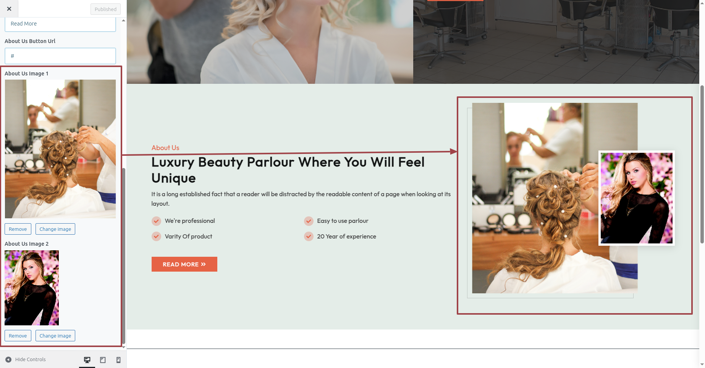Click the Published button
This screenshot has width=705, height=368.
105,9
